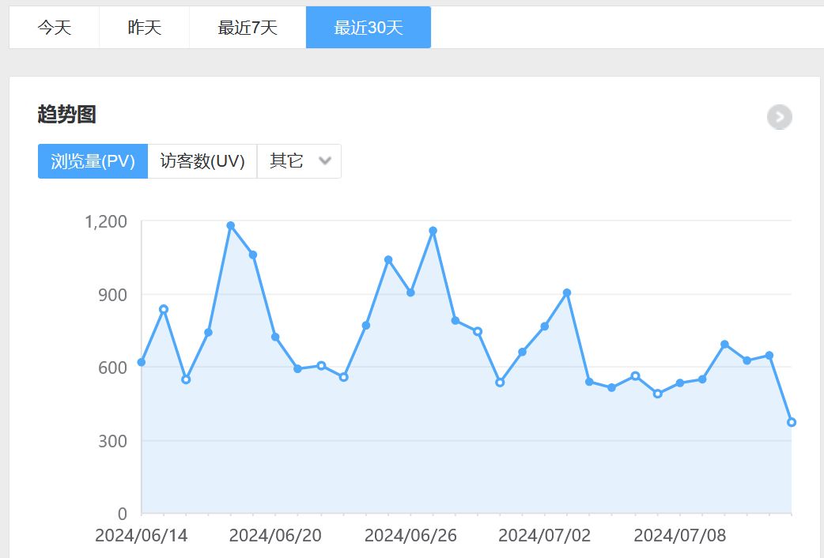Open the 其它 metrics dropdown
The image size is (824, 558).
pos(288,161)
